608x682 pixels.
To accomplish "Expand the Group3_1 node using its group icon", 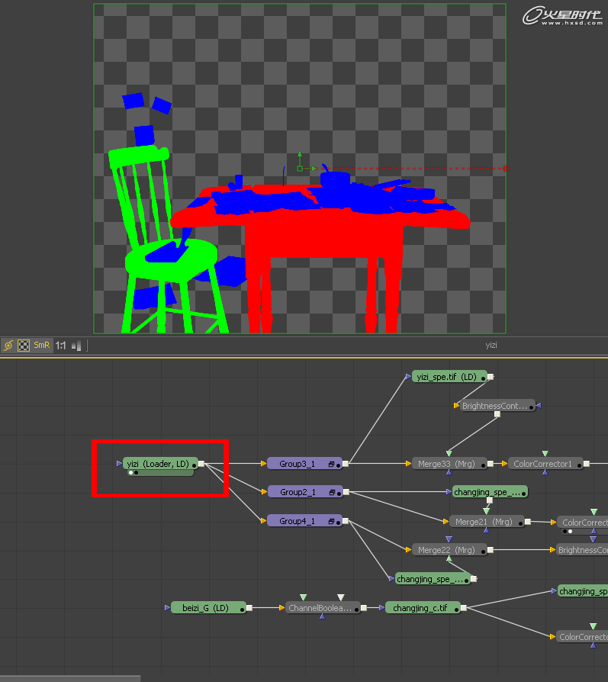I will coord(331,464).
